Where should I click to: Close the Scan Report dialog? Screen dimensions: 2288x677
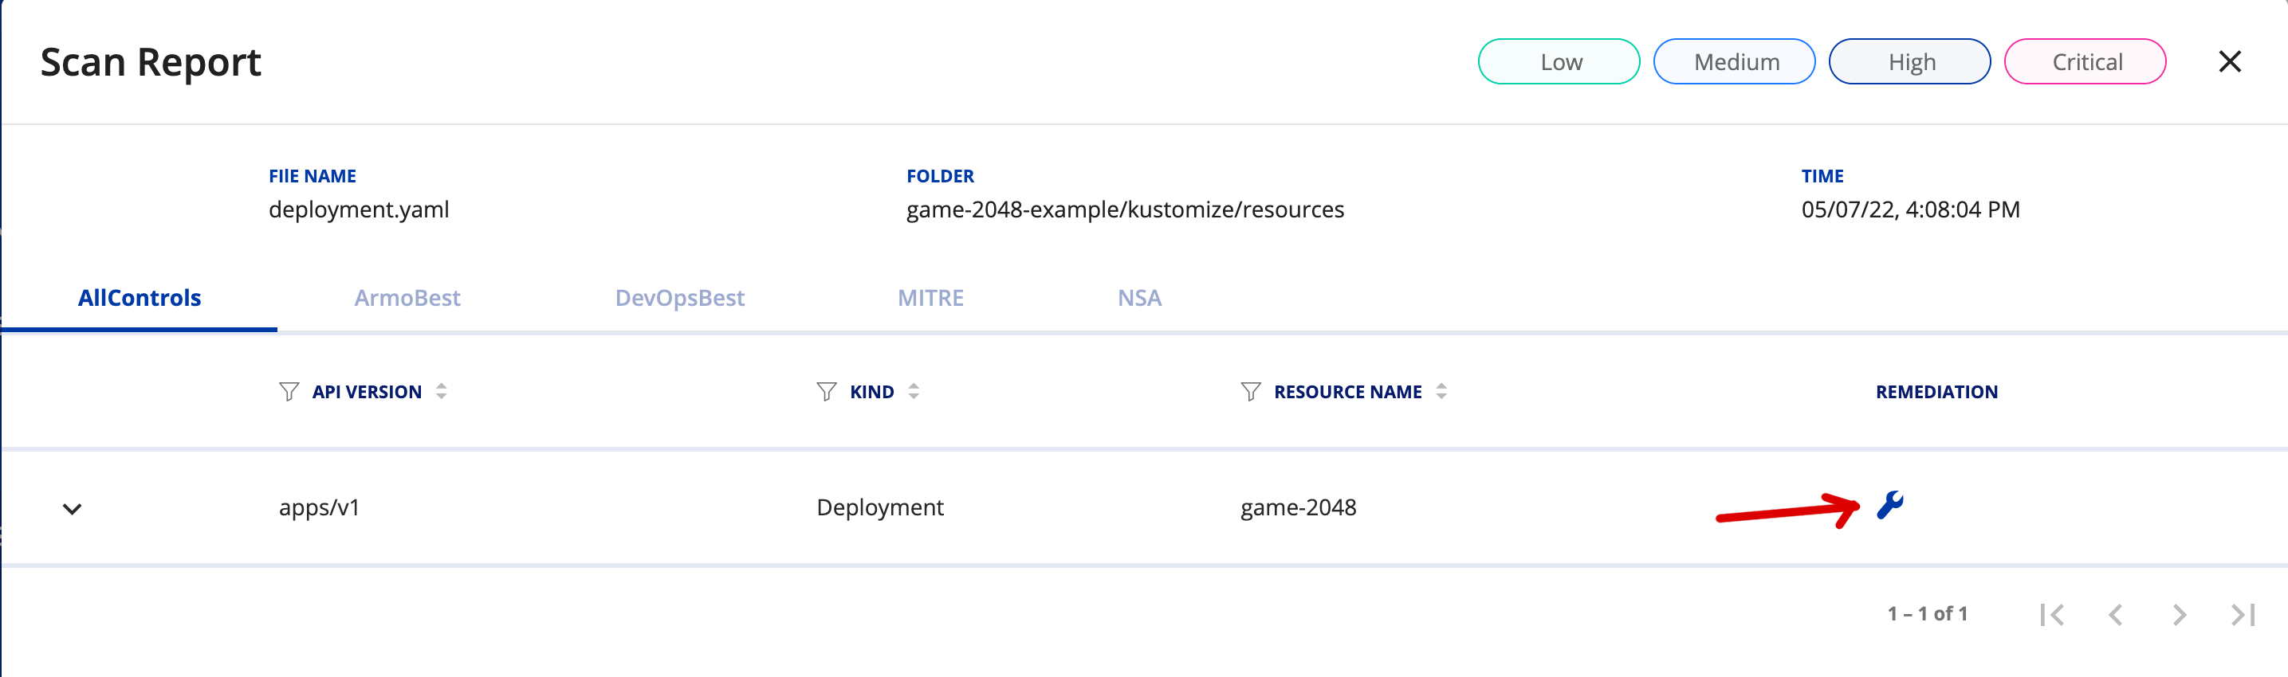point(2229,61)
